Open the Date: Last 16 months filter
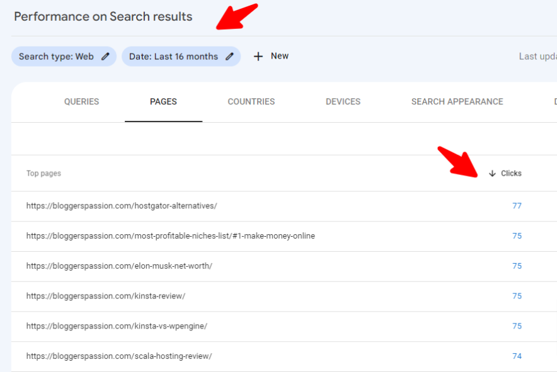 (x=173, y=57)
